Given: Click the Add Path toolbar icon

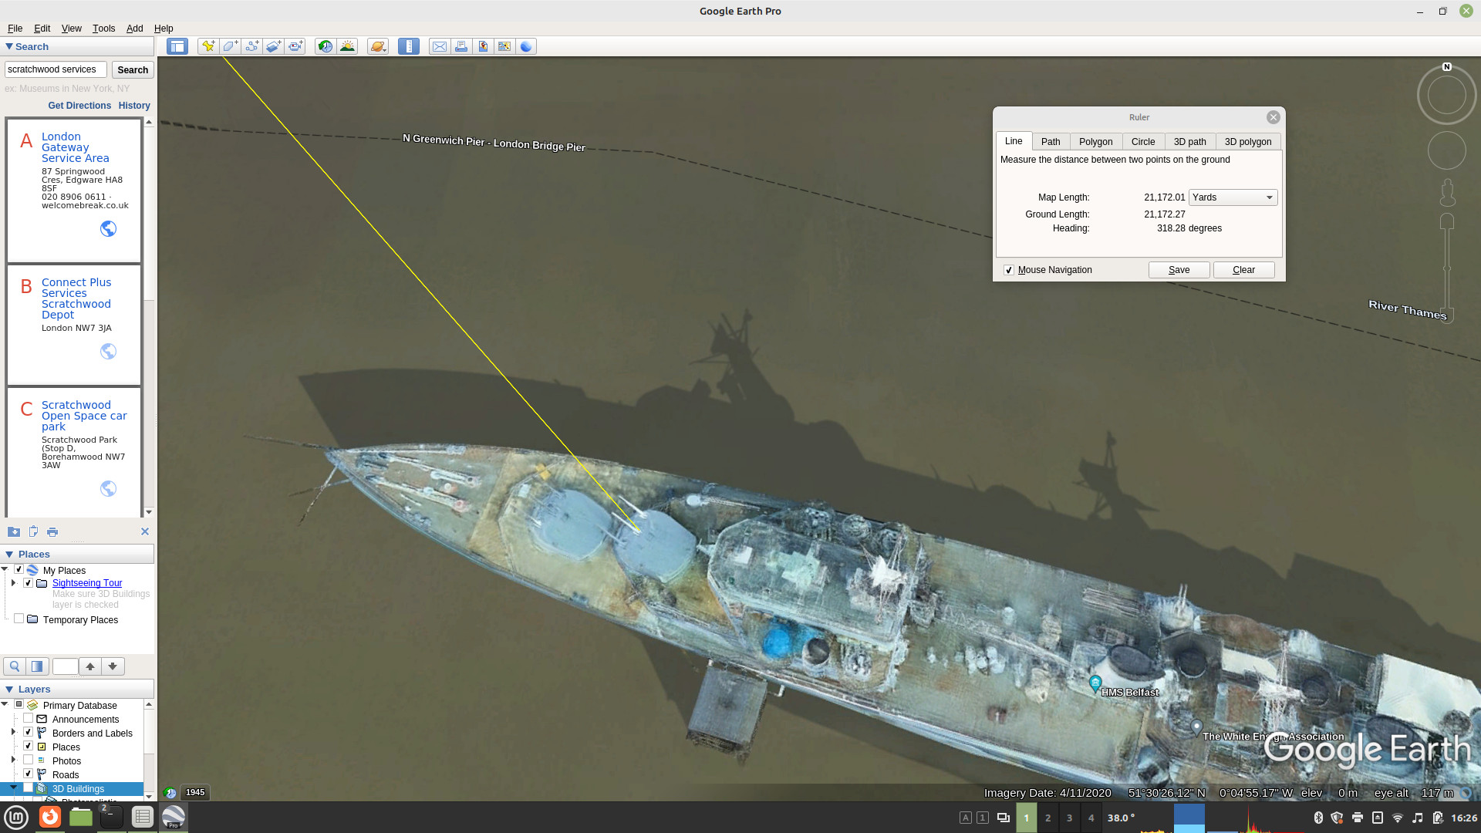Looking at the screenshot, I should click(x=251, y=46).
